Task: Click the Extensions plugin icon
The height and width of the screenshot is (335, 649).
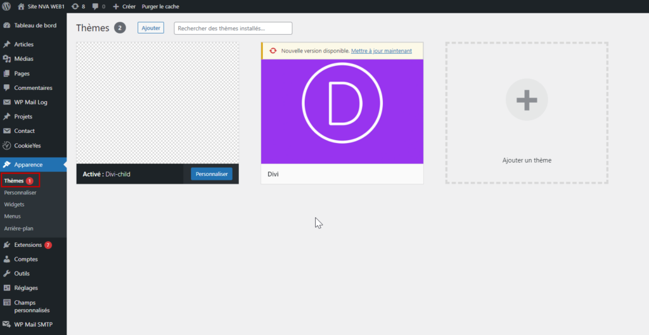Action: [x=6, y=245]
